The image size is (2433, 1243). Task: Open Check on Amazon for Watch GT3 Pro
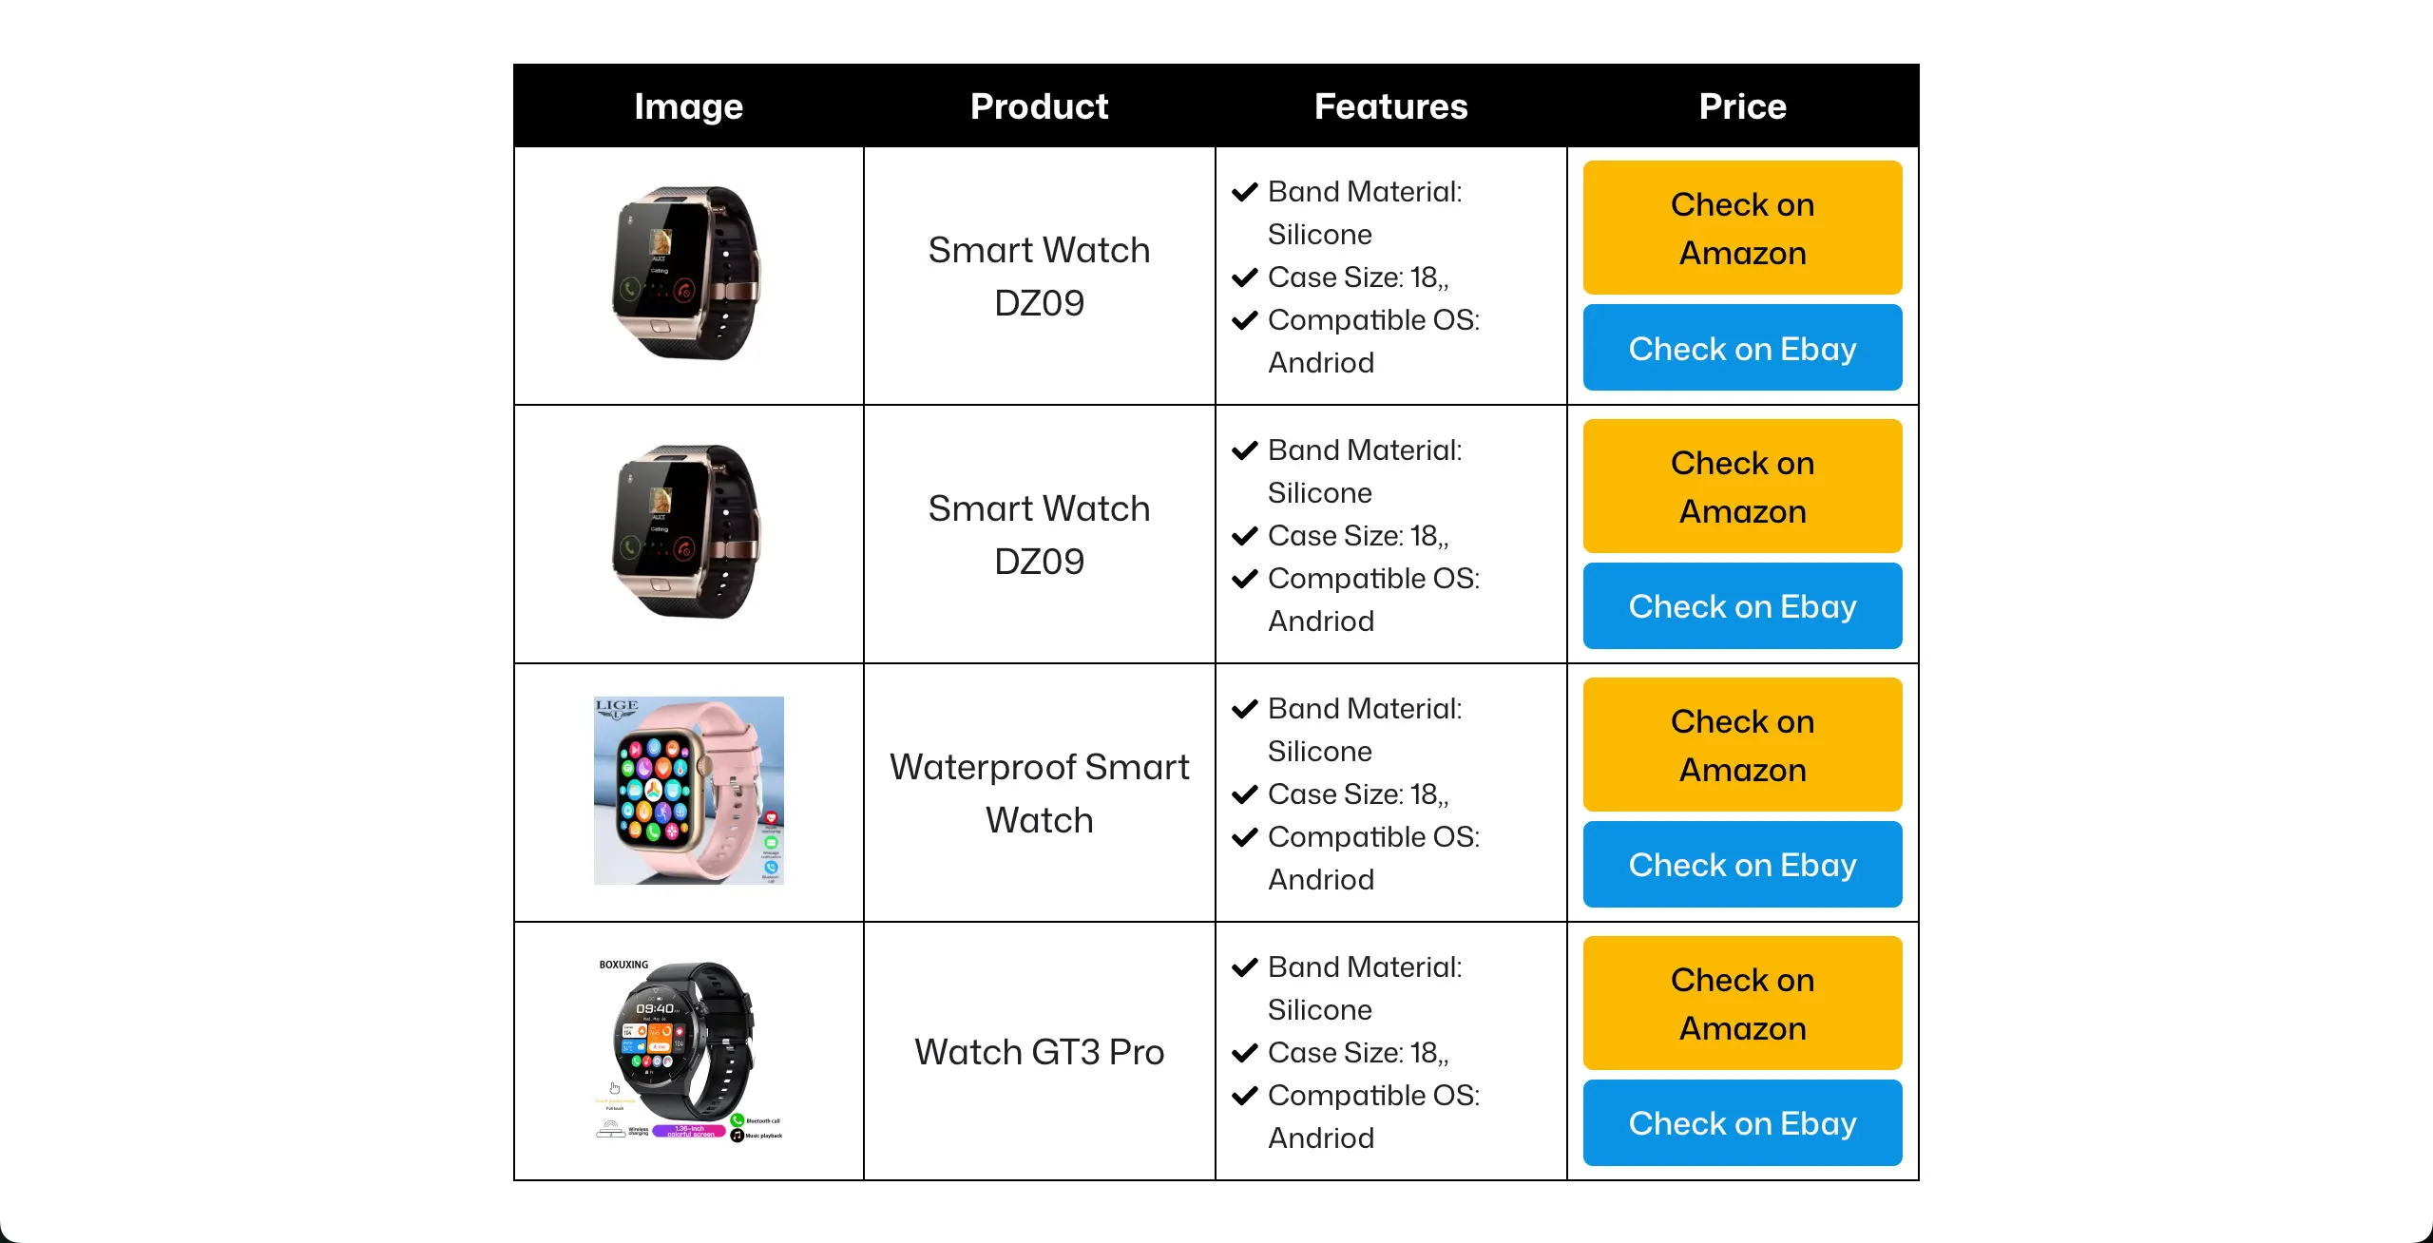1742,1004
